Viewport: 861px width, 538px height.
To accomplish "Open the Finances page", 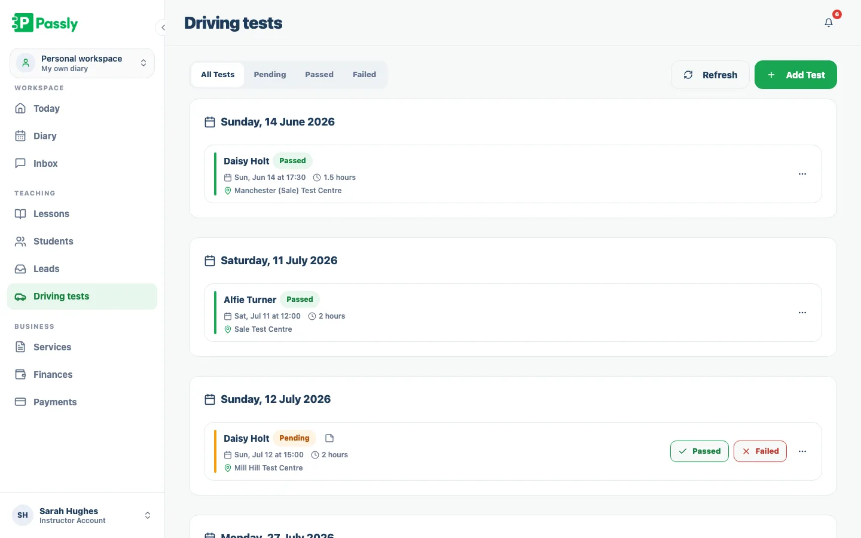I will point(83,374).
